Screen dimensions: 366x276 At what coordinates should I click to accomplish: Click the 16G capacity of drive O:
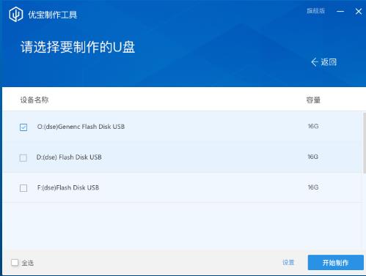(313, 126)
